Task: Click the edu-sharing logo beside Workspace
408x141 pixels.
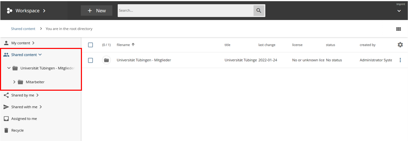Action: (x=9, y=11)
